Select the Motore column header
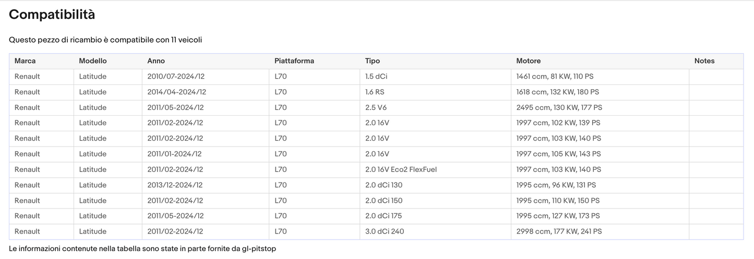Image resolution: width=754 pixels, height=259 pixels. point(528,61)
